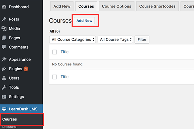Open the Lessons submenu item

point(9,127)
